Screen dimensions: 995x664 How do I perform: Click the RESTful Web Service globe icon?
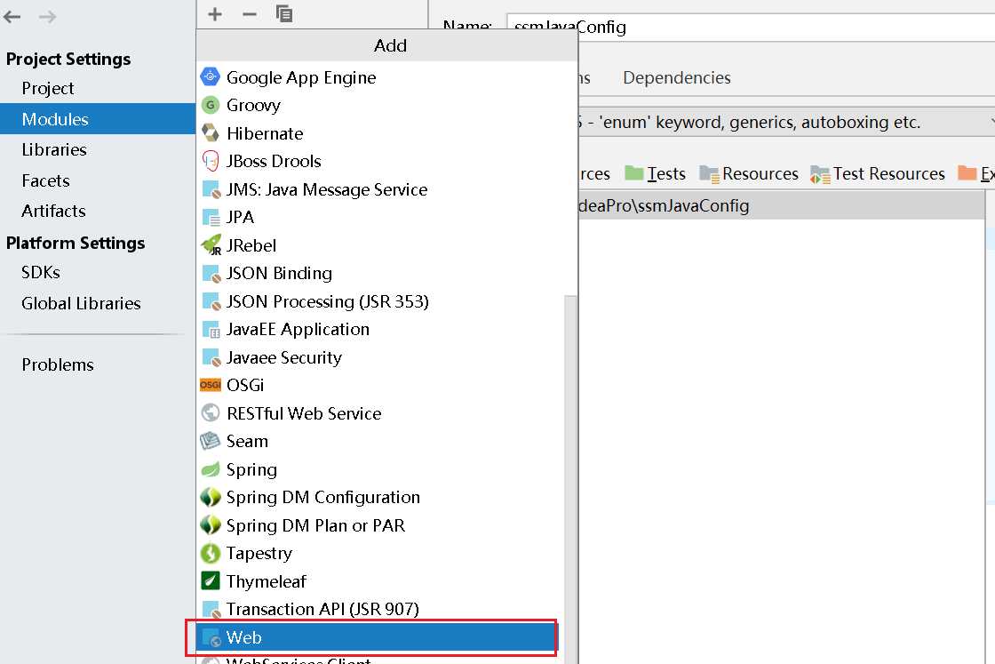[210, 412]
